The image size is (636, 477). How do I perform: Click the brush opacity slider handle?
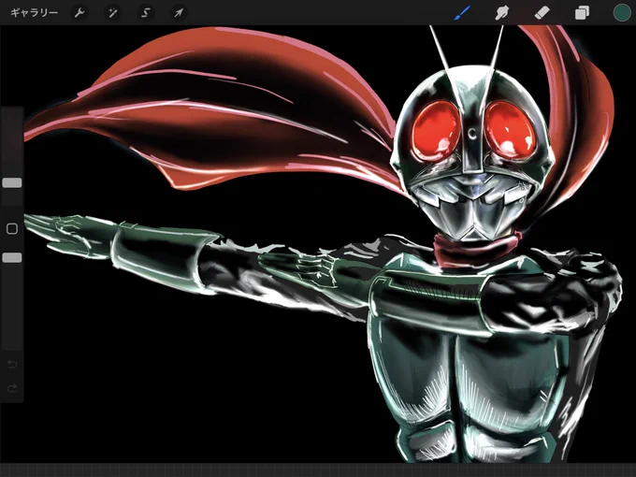(x=12, y=257)
